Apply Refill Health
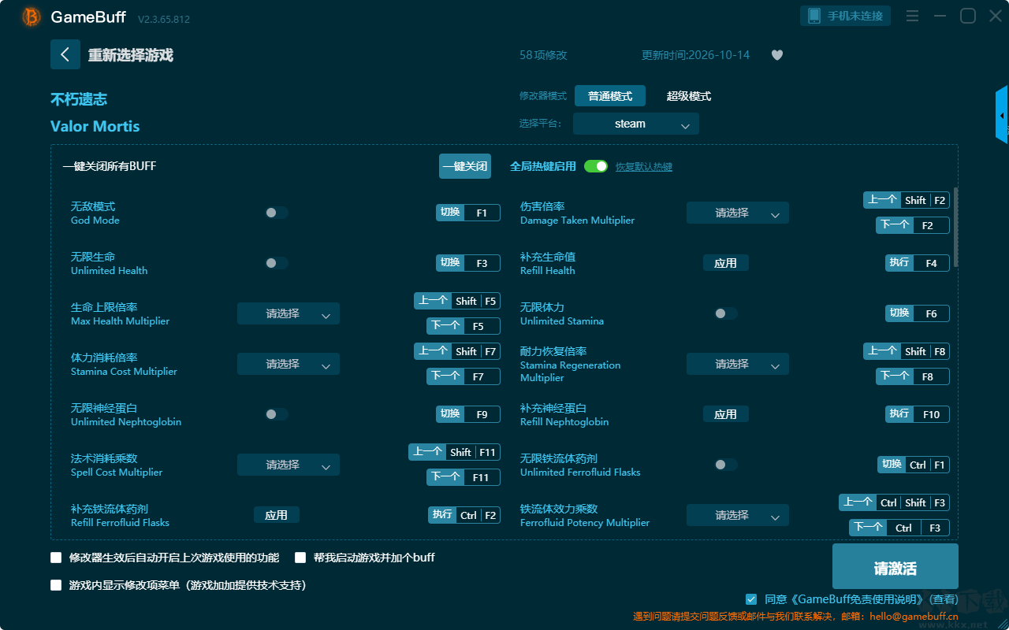 (x=725, y=263)
